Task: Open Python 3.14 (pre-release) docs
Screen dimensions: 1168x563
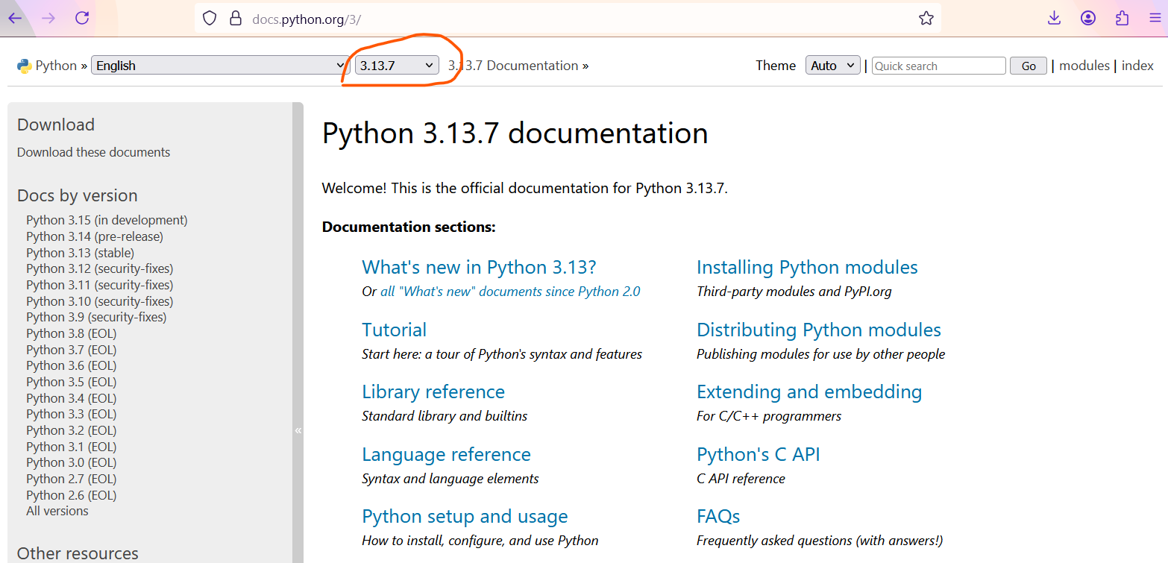Action: pos(95,236)
